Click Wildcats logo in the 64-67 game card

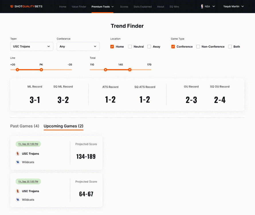[x=18, y=200]
